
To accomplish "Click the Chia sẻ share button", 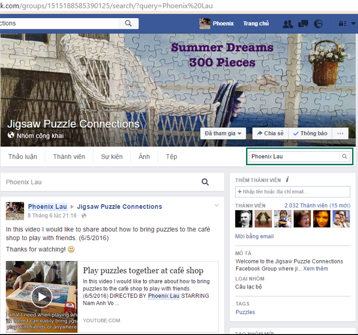I will [x=270, y=134].
